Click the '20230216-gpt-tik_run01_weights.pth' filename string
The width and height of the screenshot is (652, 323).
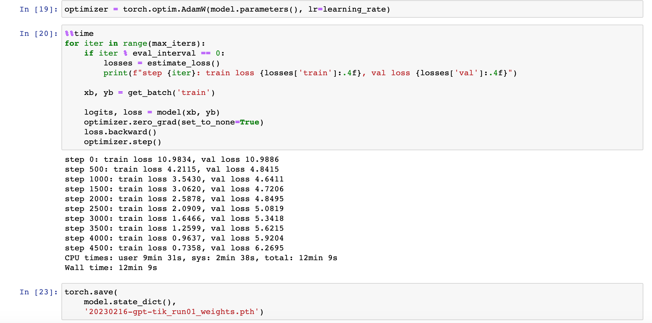tap(171, 312)
